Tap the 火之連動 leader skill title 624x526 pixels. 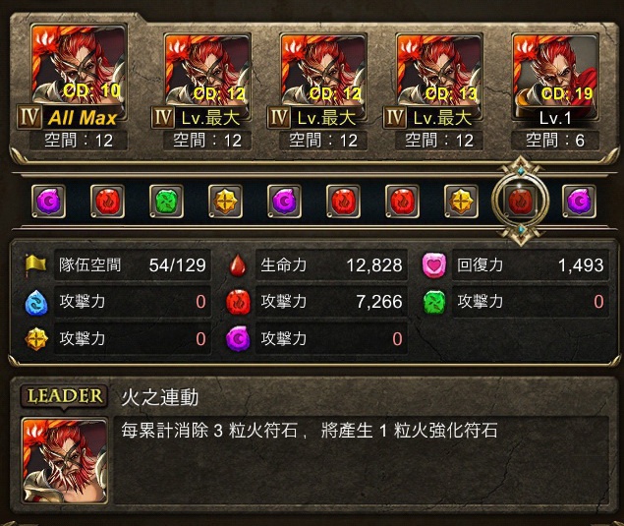point(159,397)
